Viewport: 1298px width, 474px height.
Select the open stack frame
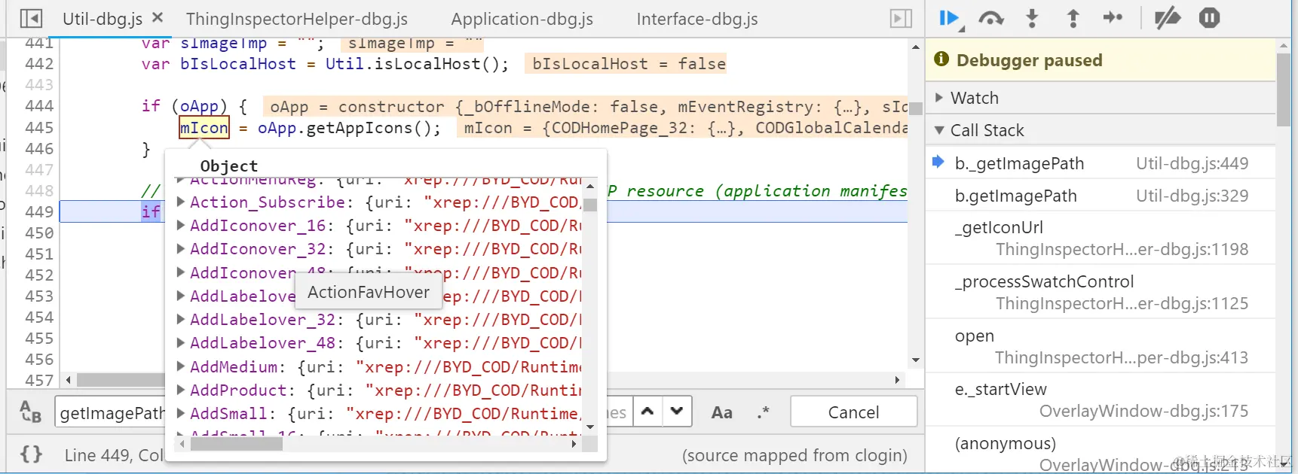coord(1101,346)
